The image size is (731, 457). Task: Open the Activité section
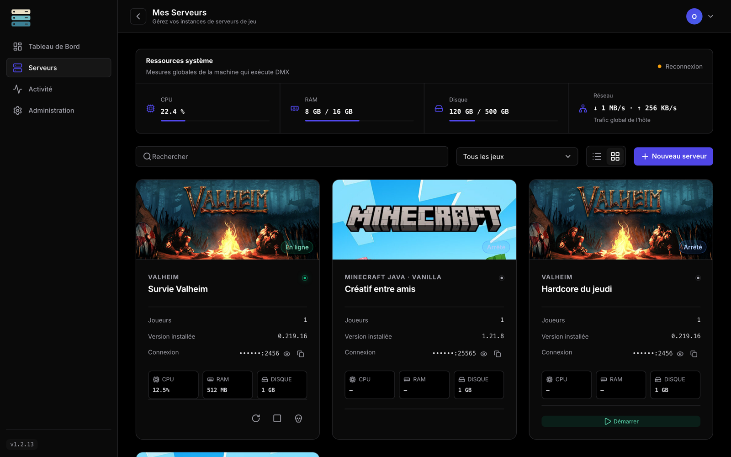[58, 89]
